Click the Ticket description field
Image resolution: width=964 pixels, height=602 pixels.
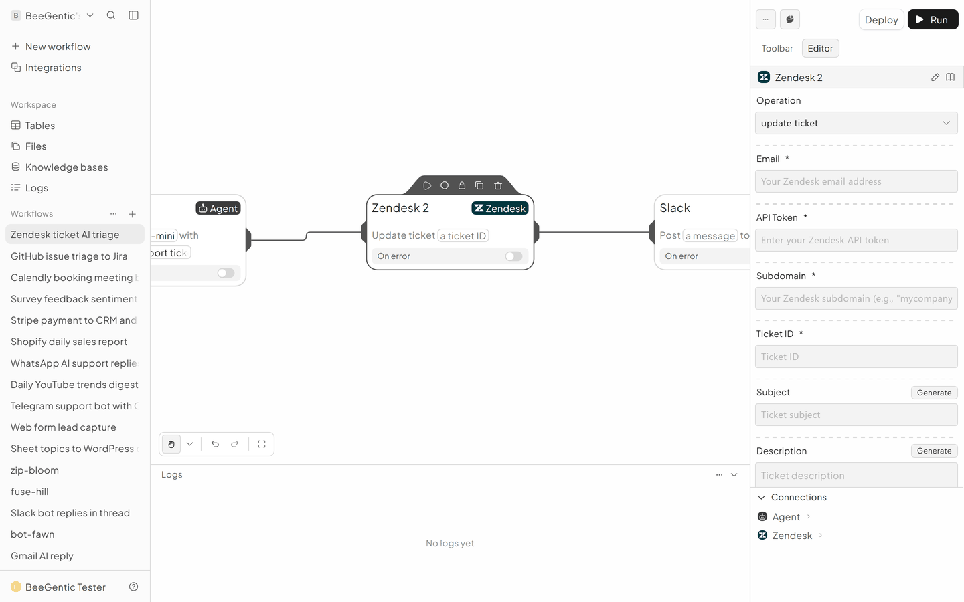[856, 475]
